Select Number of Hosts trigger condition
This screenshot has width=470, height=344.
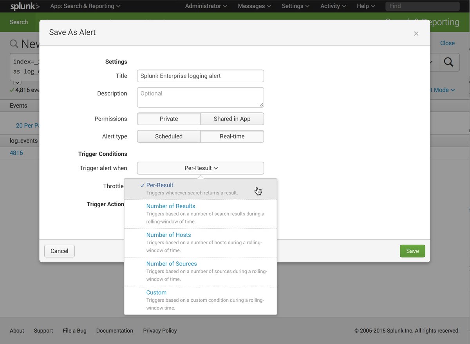[x=168, y=235]
